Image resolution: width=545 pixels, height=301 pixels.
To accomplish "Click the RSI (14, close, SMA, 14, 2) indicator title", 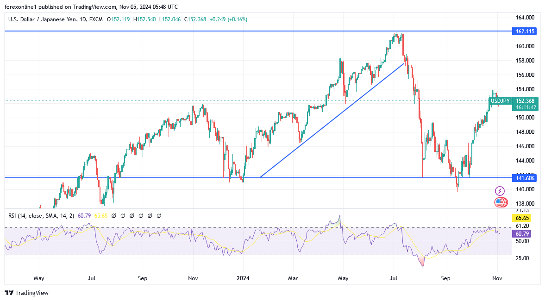I will pyautogui.click(x=41, y=216).
